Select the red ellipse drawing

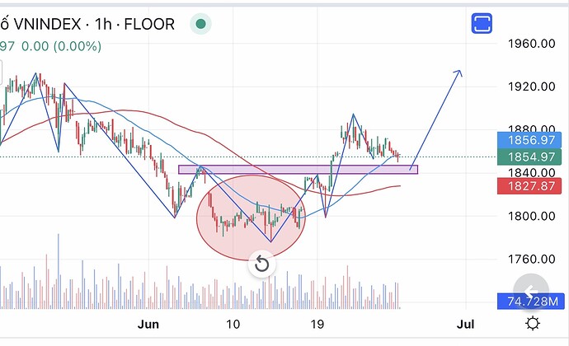point(252,217)
